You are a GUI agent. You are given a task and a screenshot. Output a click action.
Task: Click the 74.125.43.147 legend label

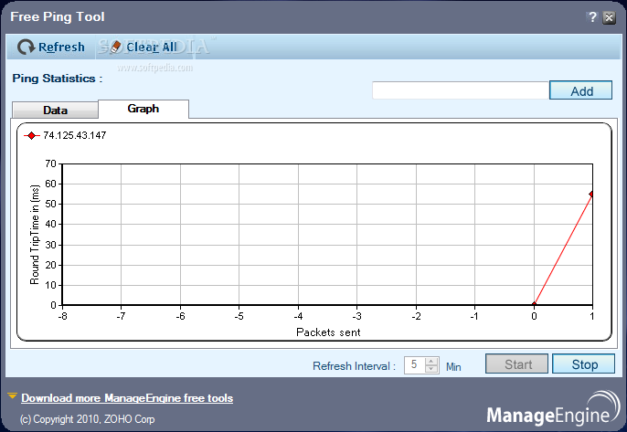point(75,135)
